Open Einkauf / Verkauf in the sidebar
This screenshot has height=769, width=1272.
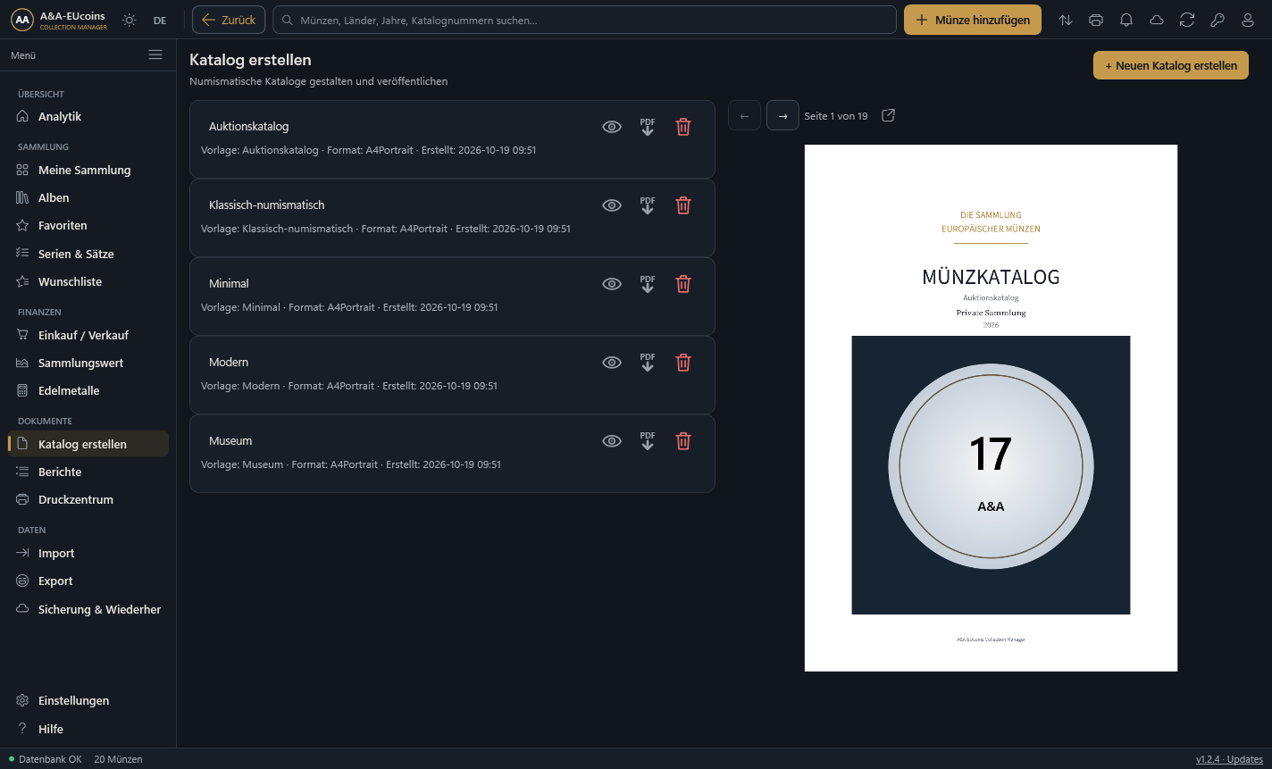point(88,335)
